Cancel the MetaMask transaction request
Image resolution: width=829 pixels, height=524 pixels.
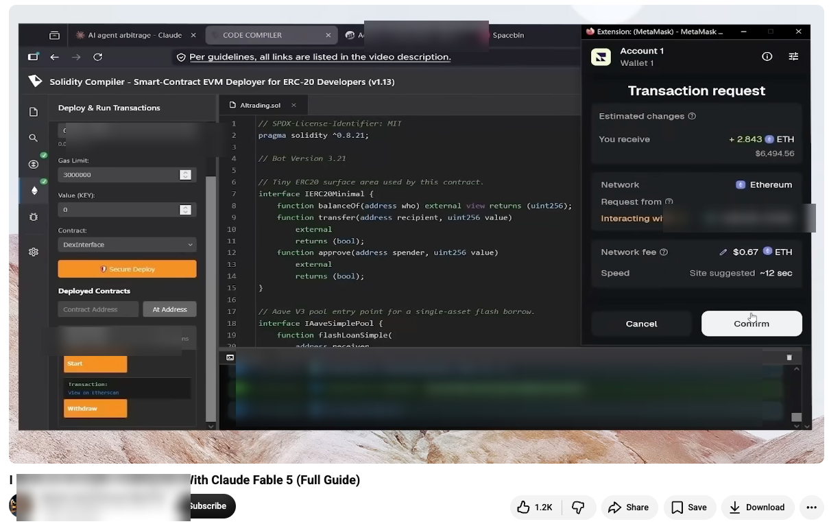coord(642,324)
